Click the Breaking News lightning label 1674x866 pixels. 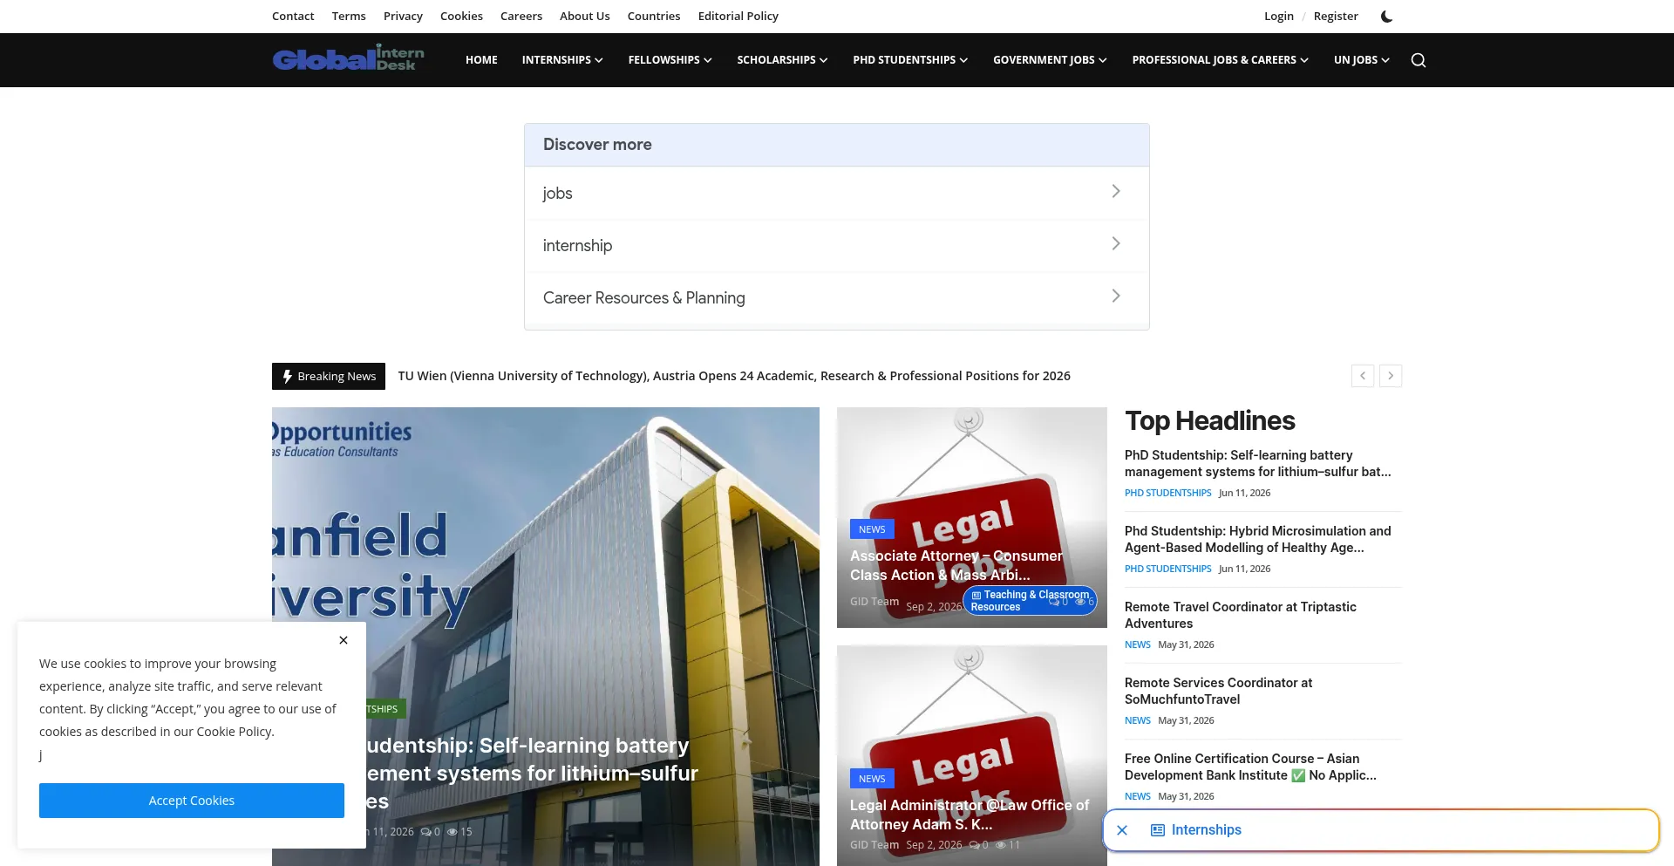[x=329, y=376]
